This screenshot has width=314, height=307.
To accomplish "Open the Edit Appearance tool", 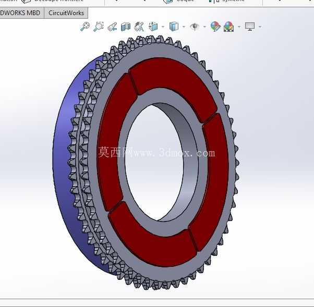I will [x=215, y=27].
